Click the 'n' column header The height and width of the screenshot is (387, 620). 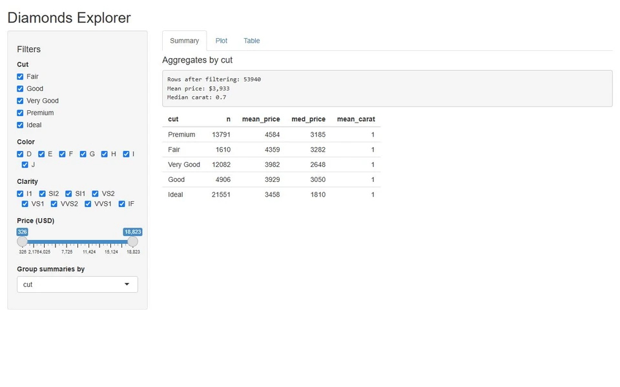point(228,119)
